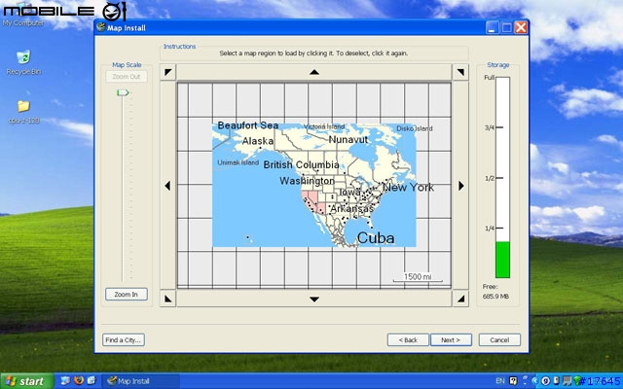Click the Free 685.9 MB storage text
623x389 pixels.
(495, 292)
